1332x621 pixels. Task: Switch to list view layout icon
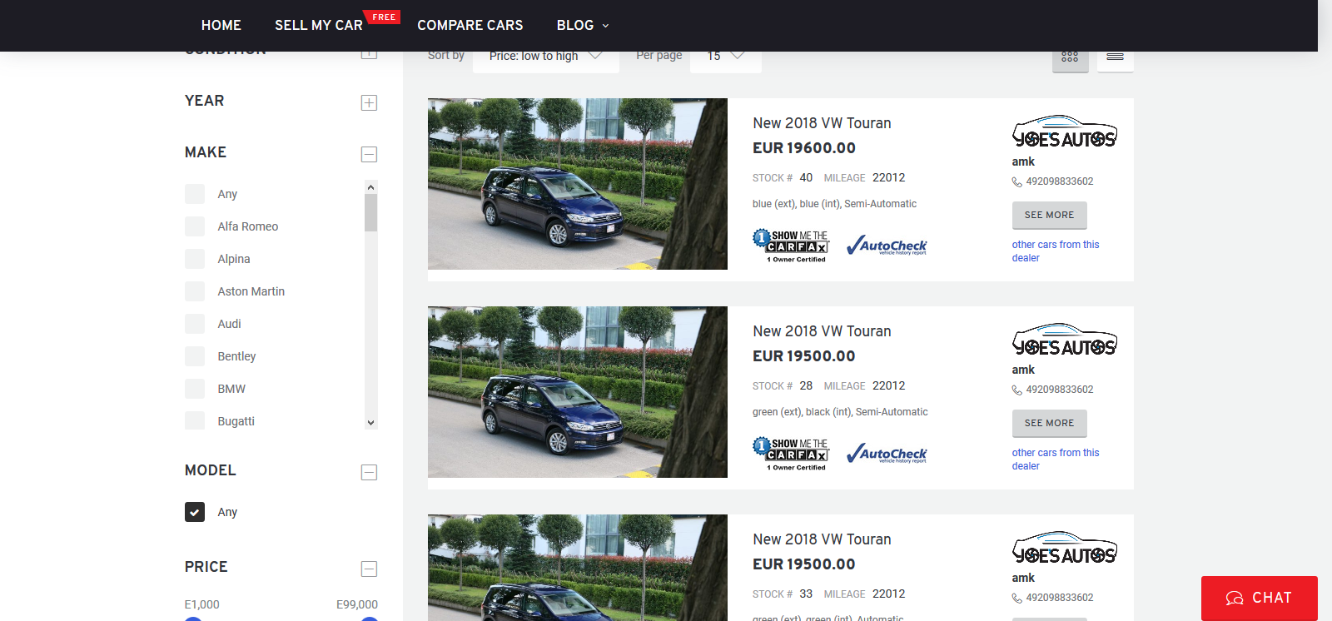click(x=1115, y=57)
